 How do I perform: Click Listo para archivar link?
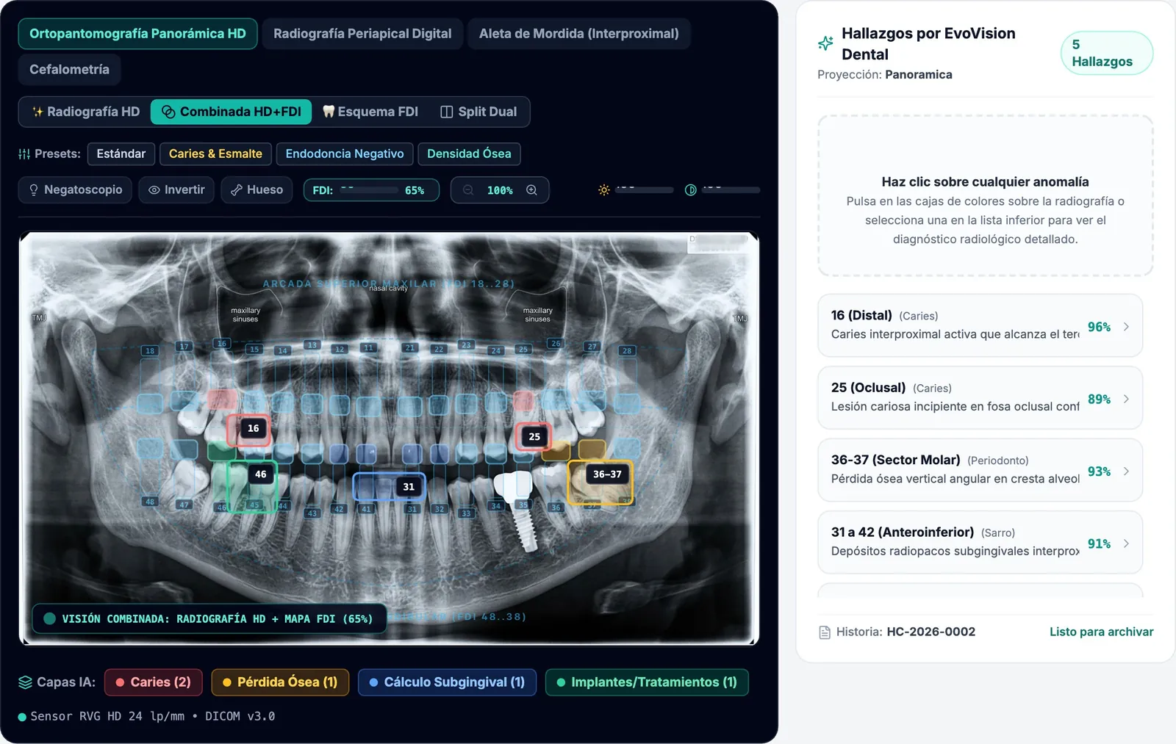(x=1101, y=632)
